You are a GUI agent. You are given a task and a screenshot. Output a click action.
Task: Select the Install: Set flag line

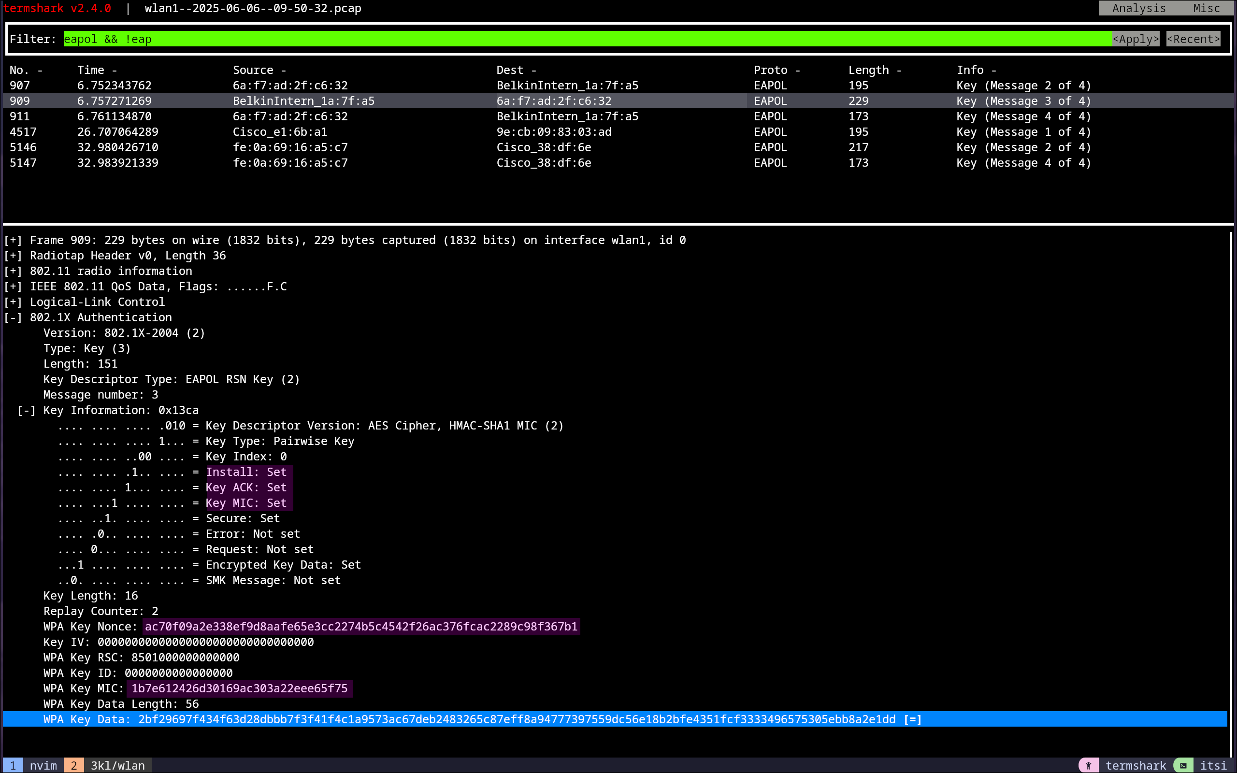[172, 472]
